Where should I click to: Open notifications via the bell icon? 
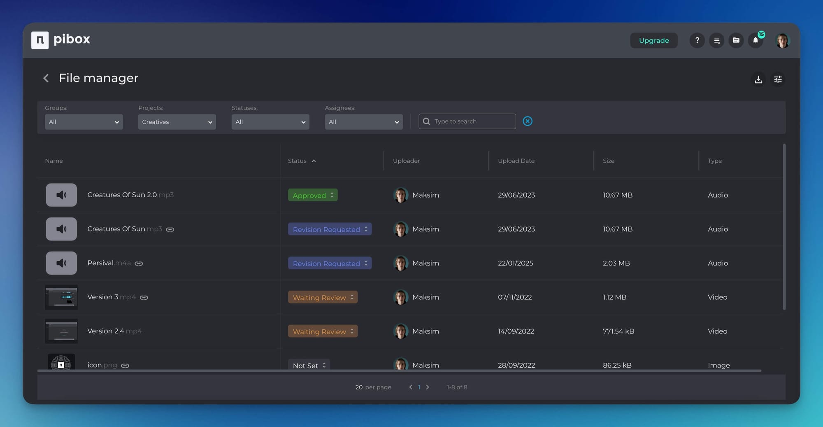click(x=756, y=40)
